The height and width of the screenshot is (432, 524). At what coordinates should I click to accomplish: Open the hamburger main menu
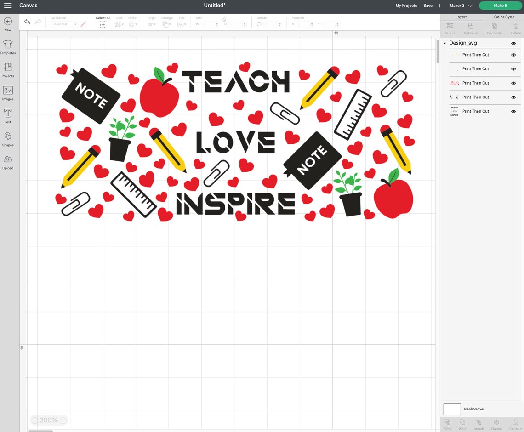click(8, 6)
